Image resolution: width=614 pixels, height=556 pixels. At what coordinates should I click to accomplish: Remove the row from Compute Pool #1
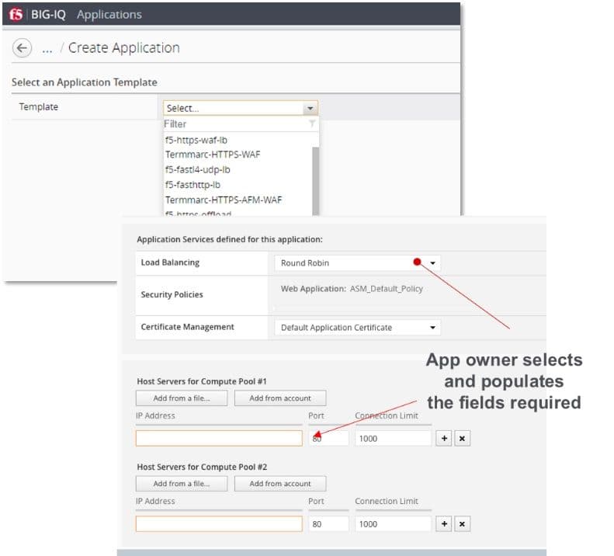(462, 439)
